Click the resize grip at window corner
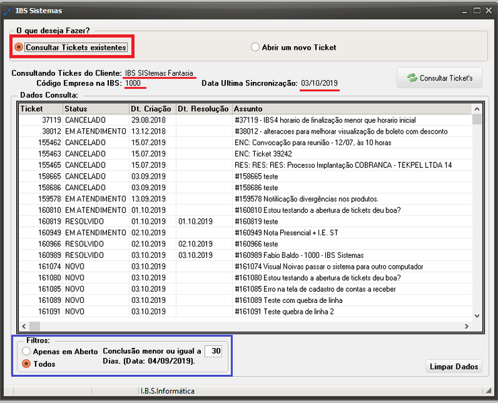This screenshot has width=498, height=403. [489, 391]
